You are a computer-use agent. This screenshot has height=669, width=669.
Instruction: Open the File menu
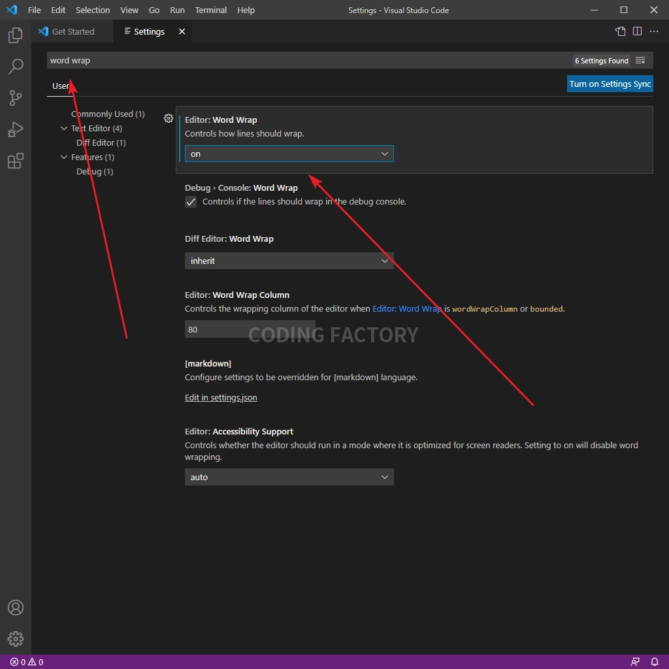[x=34, y=10]
